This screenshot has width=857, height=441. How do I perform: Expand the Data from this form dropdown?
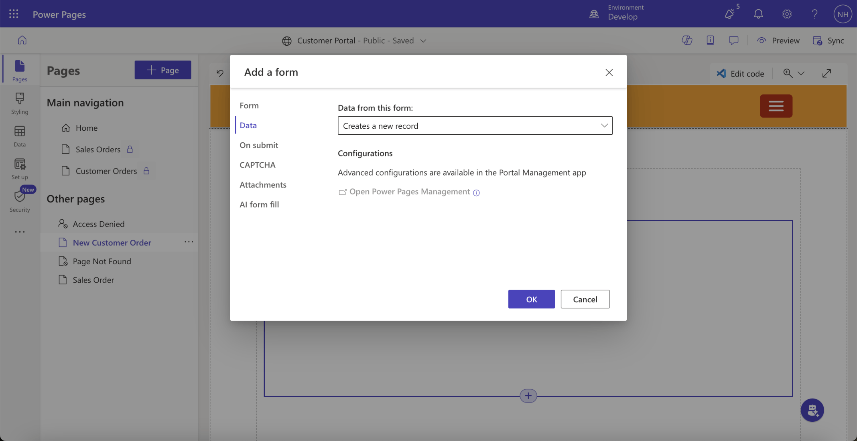click(x=475, y=126)
